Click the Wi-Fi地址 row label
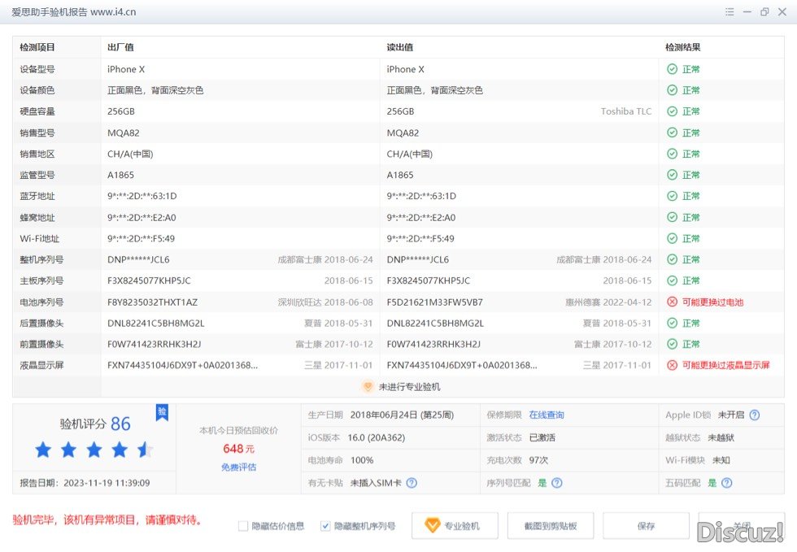The height and width of the screenshot is (552, 797). (x=39, y=238)
